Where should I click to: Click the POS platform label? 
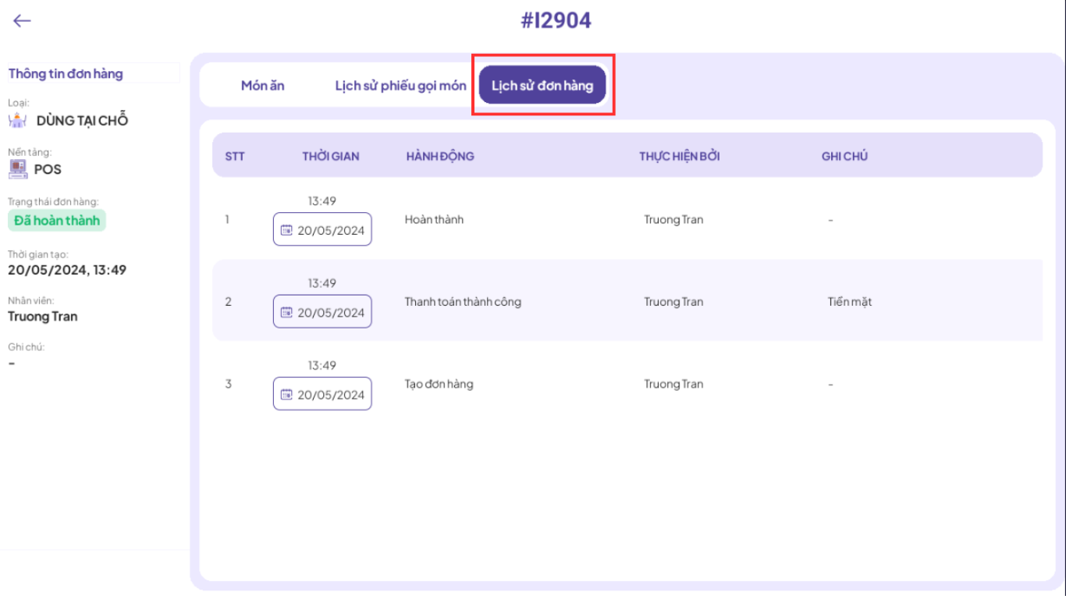coord(48,169)
